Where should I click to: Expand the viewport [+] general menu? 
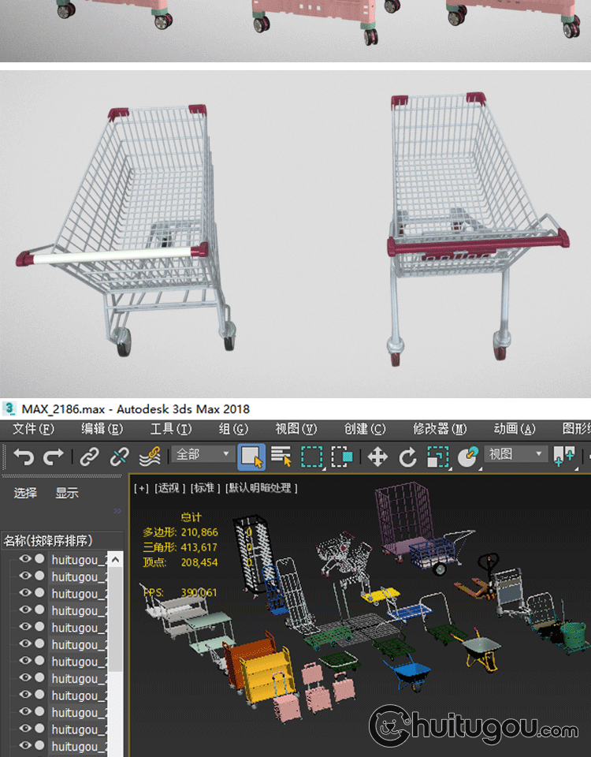tap(141, 488)
